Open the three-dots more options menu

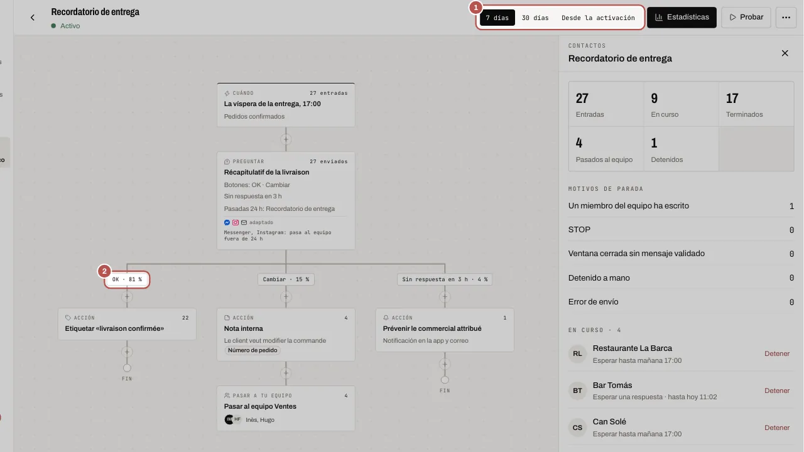click(x=786, y=18)
